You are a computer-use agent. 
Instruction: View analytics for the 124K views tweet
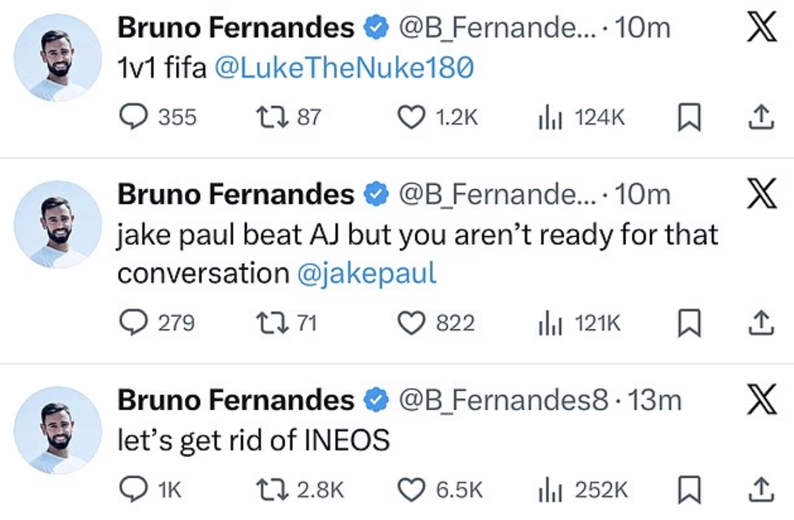pyautogui.click(x=550, y=118)
